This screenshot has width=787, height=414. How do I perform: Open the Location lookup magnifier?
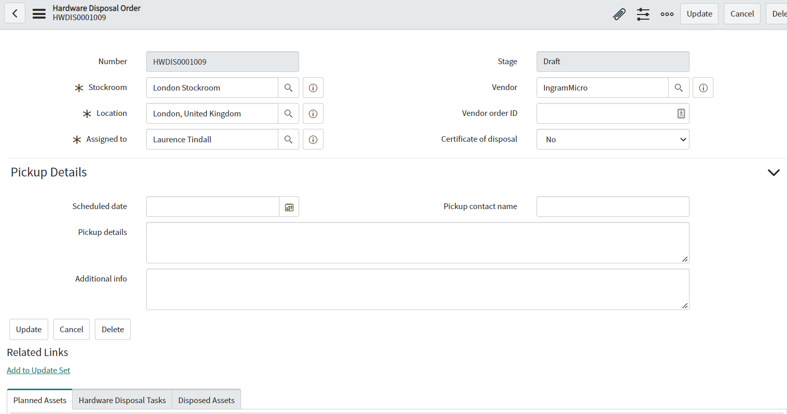click(288, 113)
